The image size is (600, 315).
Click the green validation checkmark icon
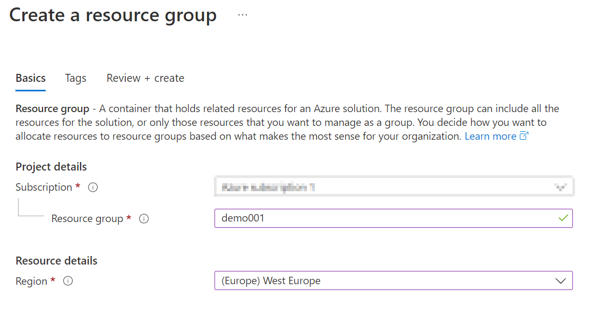(x=563, y=218)
